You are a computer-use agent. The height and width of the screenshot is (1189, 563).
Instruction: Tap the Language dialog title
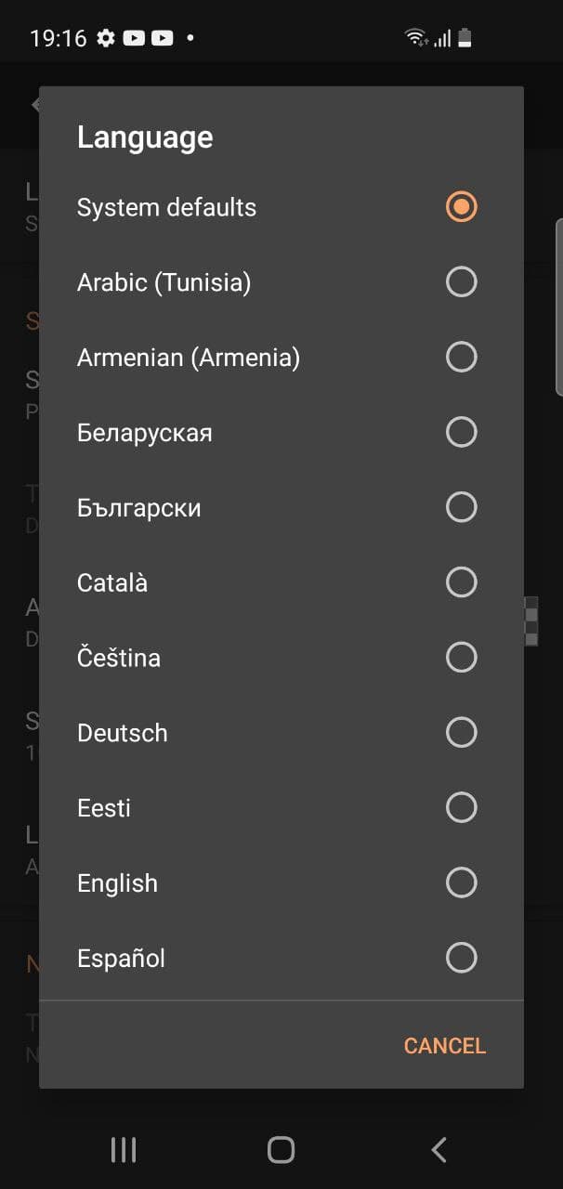(145, 137)
